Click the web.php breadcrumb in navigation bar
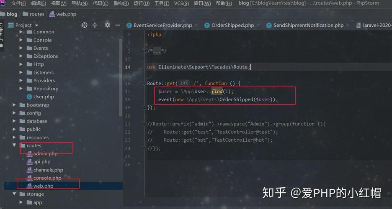This screenshot has width=392, height=209. (x=63, y=14)
